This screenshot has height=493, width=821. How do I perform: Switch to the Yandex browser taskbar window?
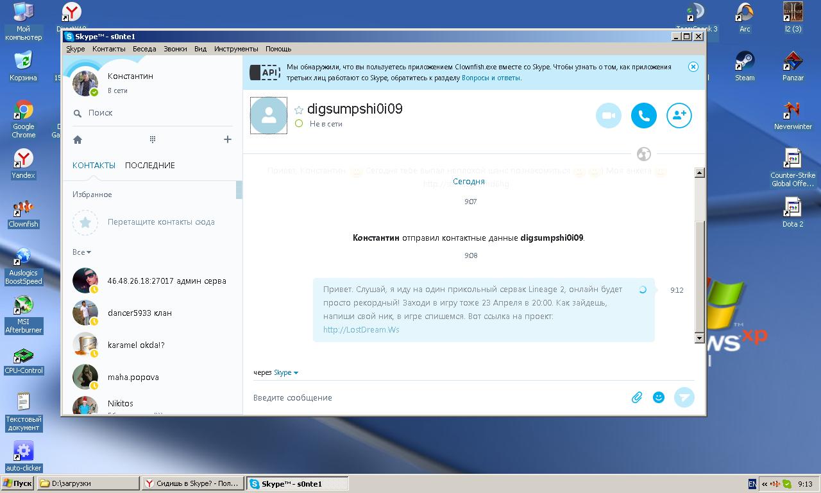(193, 483)
